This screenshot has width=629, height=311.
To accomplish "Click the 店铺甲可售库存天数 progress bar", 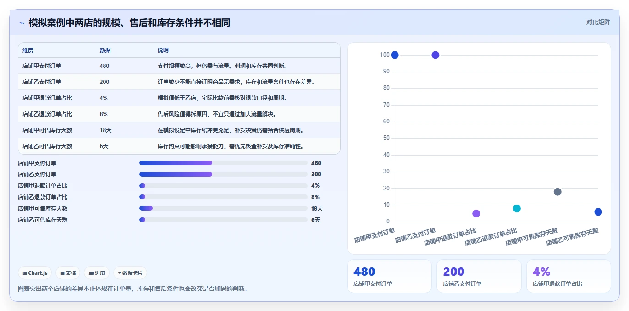I will pyautogui.click(x=223, y=208).
